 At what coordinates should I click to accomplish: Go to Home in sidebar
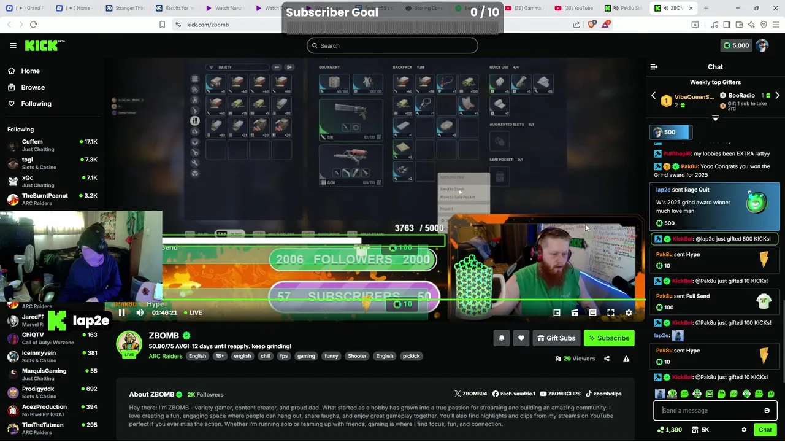pyautogui.click(x=30, y=71)
